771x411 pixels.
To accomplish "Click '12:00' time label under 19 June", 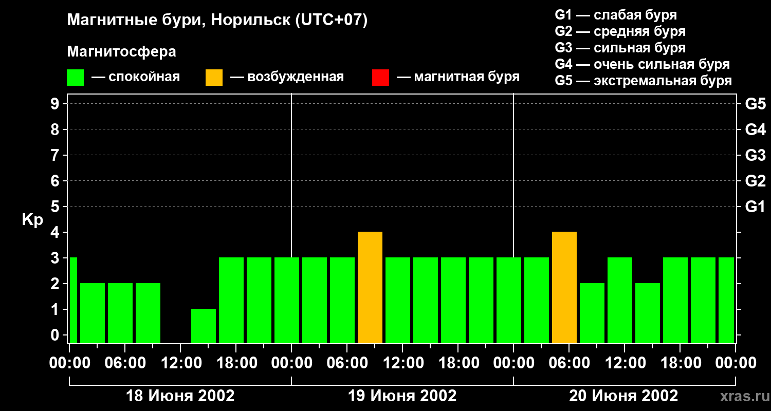I will tap(402, 363).
